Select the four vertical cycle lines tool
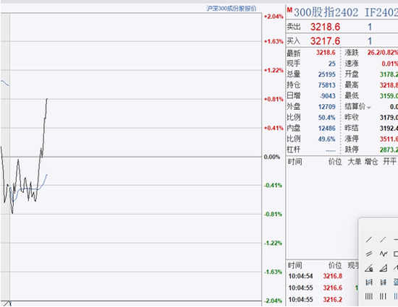The height and width of the screenshot is (307, 398). [x=369, y=296]
